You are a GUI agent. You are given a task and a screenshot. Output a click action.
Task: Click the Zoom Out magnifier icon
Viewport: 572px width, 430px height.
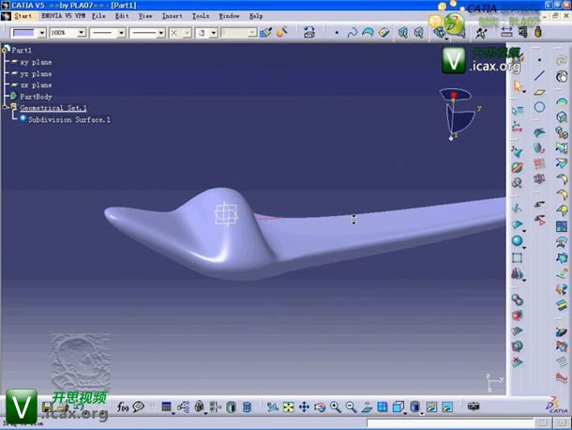coord(351,407)
